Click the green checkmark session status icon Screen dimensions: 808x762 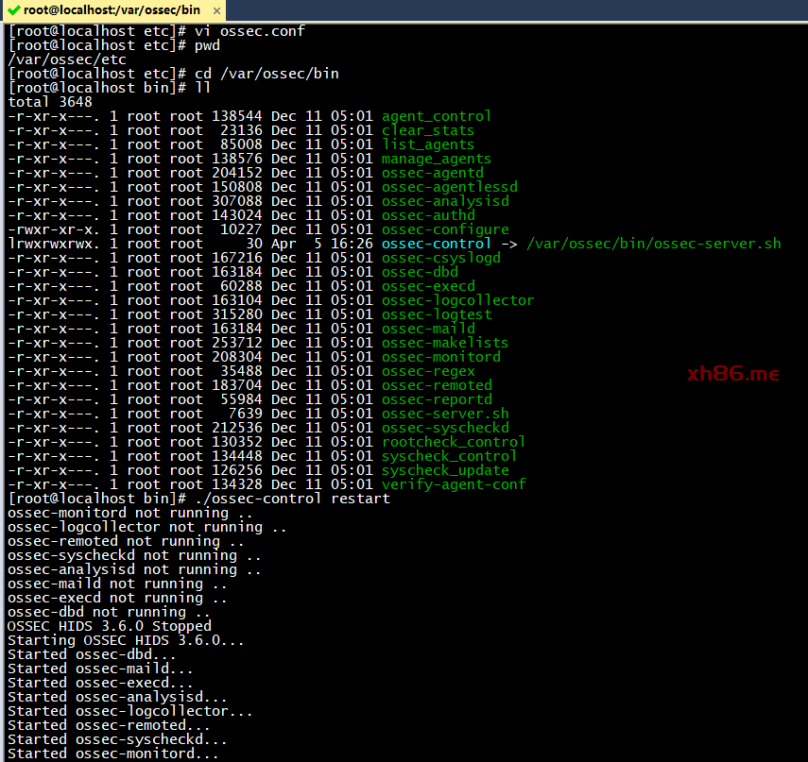(x=12, y=10)
